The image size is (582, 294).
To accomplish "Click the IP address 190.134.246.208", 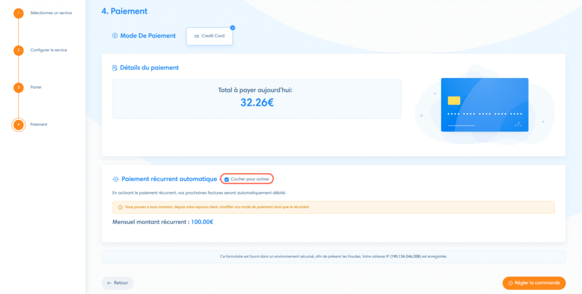I will (x=406, y=256).
